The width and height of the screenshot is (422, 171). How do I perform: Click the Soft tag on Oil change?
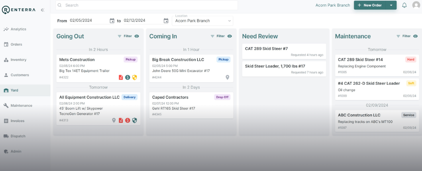(411, 83)
